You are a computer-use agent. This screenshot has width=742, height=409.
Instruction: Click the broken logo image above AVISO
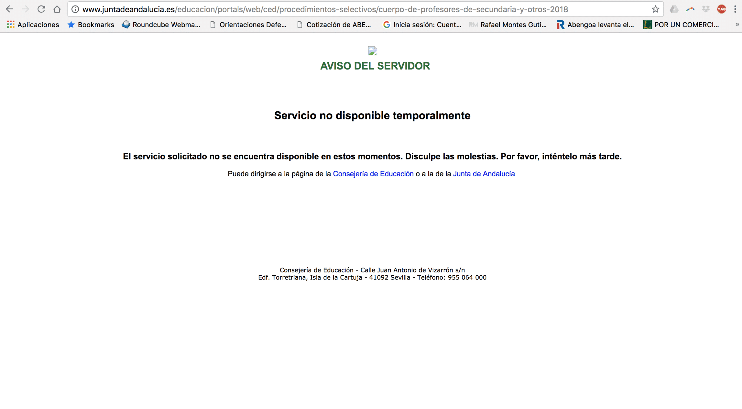click(372, 51)
